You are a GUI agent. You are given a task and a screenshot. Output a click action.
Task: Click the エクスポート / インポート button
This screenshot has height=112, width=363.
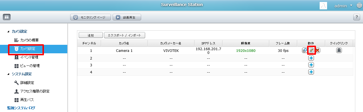(125, 35)
